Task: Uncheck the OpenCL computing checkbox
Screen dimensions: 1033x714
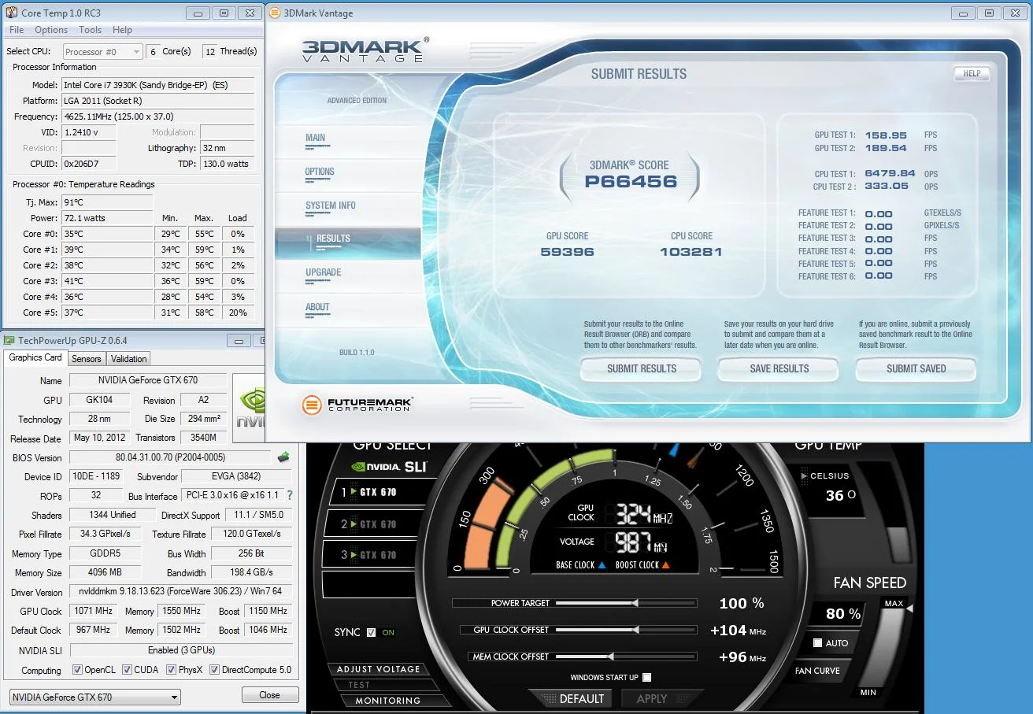Action: click(77, 670)
